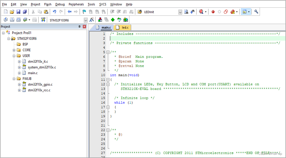Collapse the USER folder node
286x158 pixels.
[14, 56]
